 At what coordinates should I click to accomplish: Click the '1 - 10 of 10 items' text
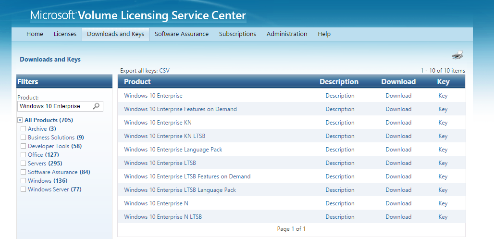(x=443, y=71)
